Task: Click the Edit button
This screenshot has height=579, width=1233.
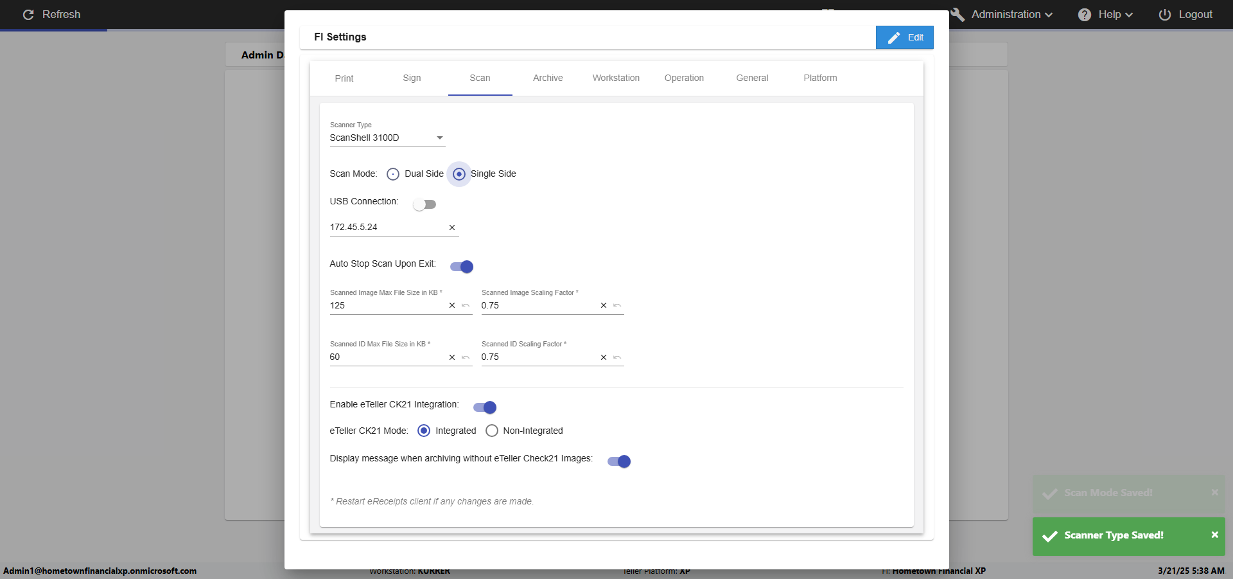Action: [904, 37]
